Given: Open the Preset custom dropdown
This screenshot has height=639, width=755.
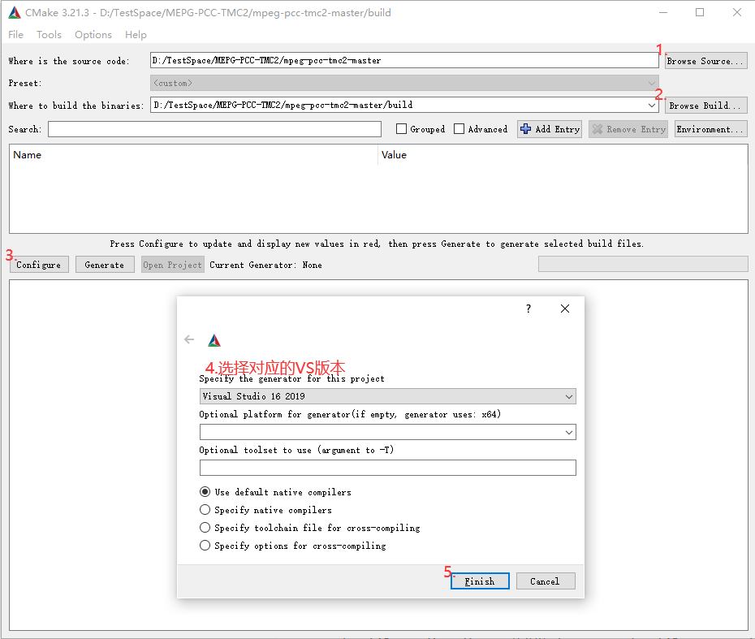Looking at the screenshot, I should 404,83.
